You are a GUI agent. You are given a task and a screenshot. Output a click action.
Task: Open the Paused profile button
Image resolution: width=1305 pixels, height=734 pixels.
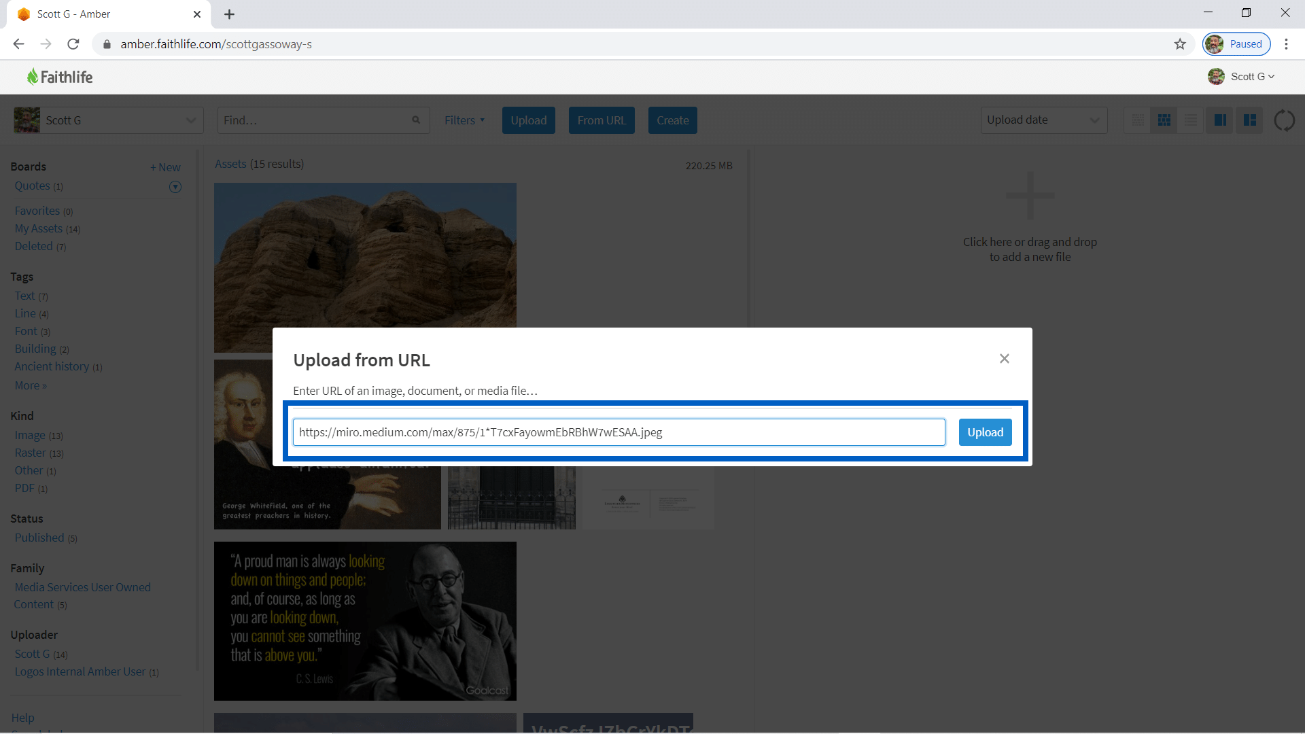[x=1236, y=44]
